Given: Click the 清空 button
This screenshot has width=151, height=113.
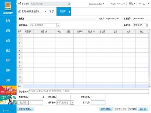Looking at the screenshot, I should coord(143,109).
